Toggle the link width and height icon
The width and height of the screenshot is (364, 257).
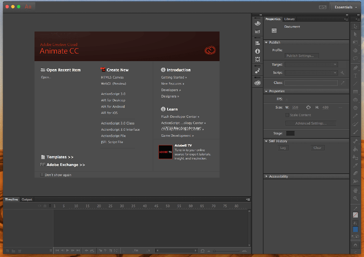pos(308,107)
